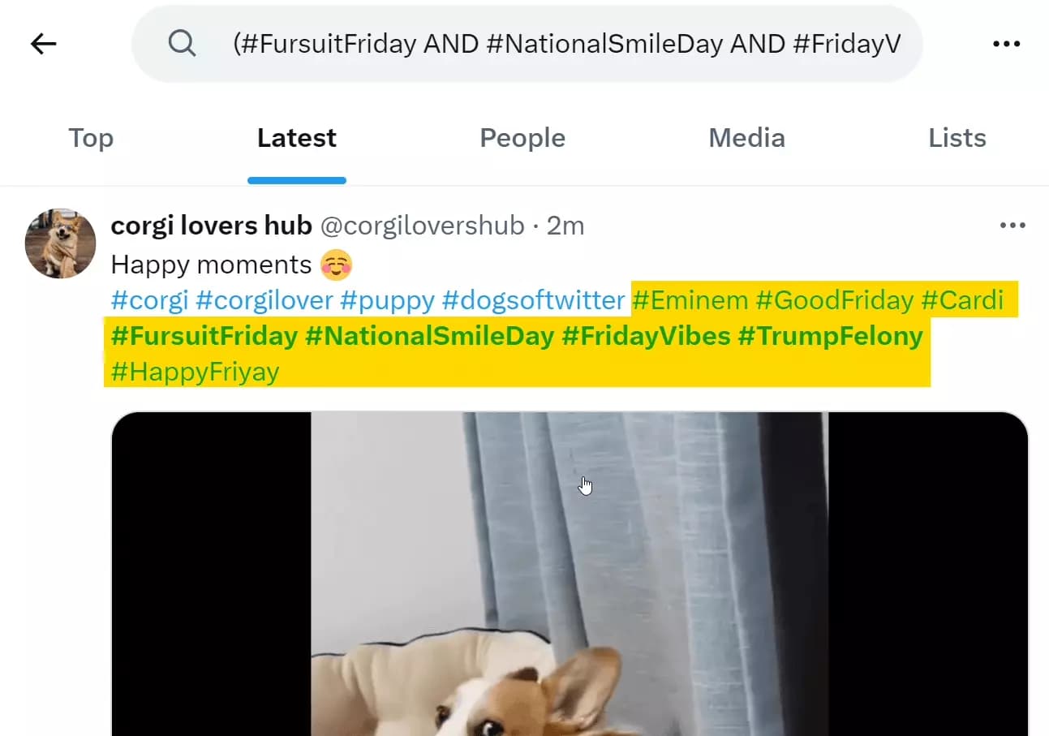Open the tweet's more options menu
This screenshot has width=1049, height=736.
pos(1012,226)
